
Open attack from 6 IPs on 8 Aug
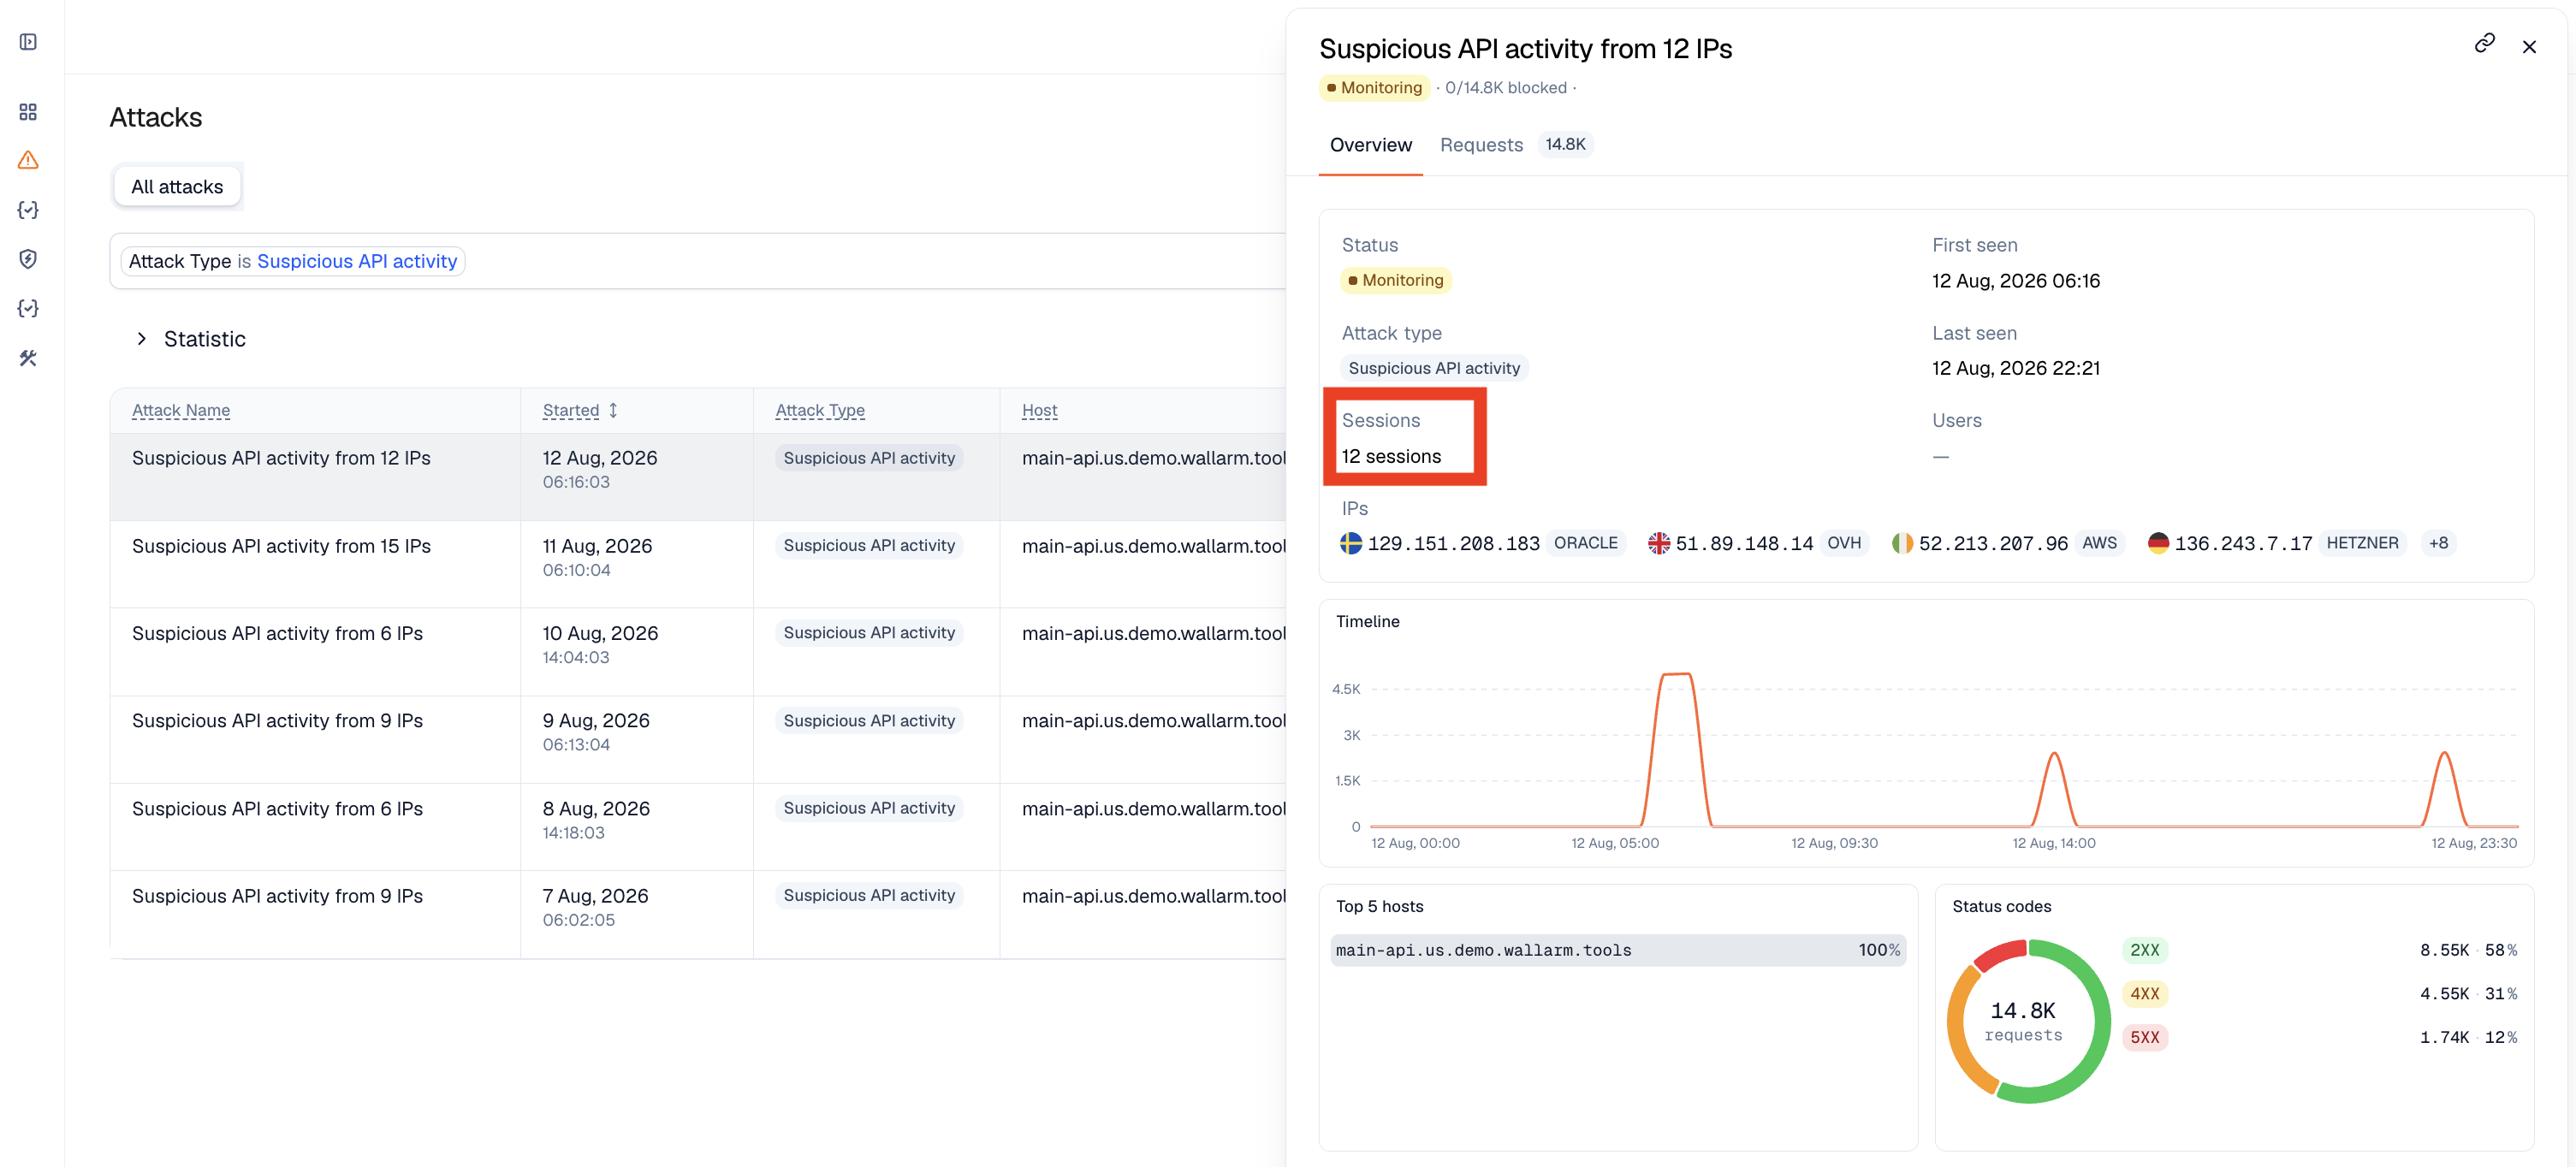pos(697,827)
